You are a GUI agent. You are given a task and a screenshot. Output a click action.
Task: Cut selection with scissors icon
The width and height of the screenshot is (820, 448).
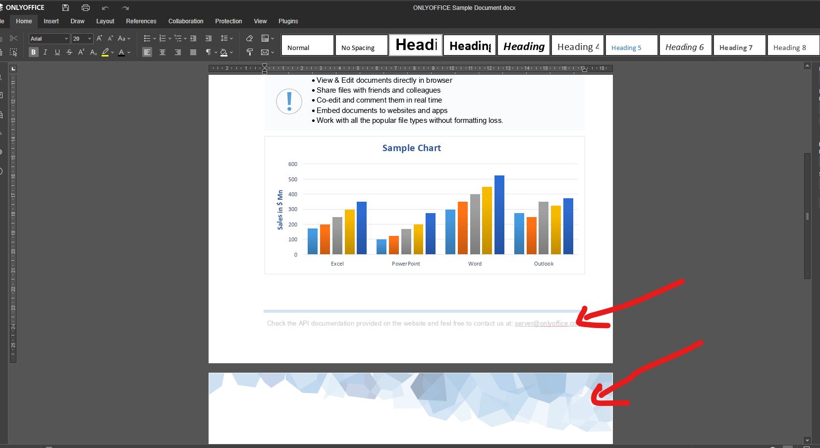13,38
